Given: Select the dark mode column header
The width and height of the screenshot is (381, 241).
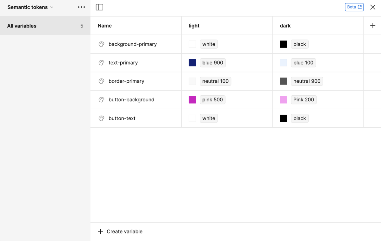Looking at the screenshot, I should click(x=285, y=26).
